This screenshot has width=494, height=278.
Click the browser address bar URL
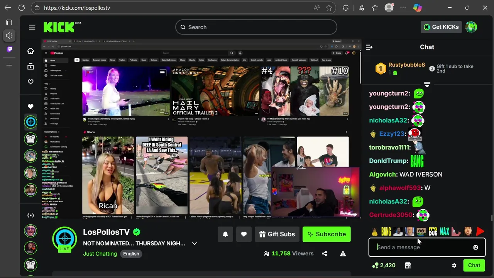(77, 8)
